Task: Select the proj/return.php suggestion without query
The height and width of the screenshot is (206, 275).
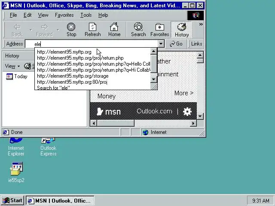Action: (93, 58)
